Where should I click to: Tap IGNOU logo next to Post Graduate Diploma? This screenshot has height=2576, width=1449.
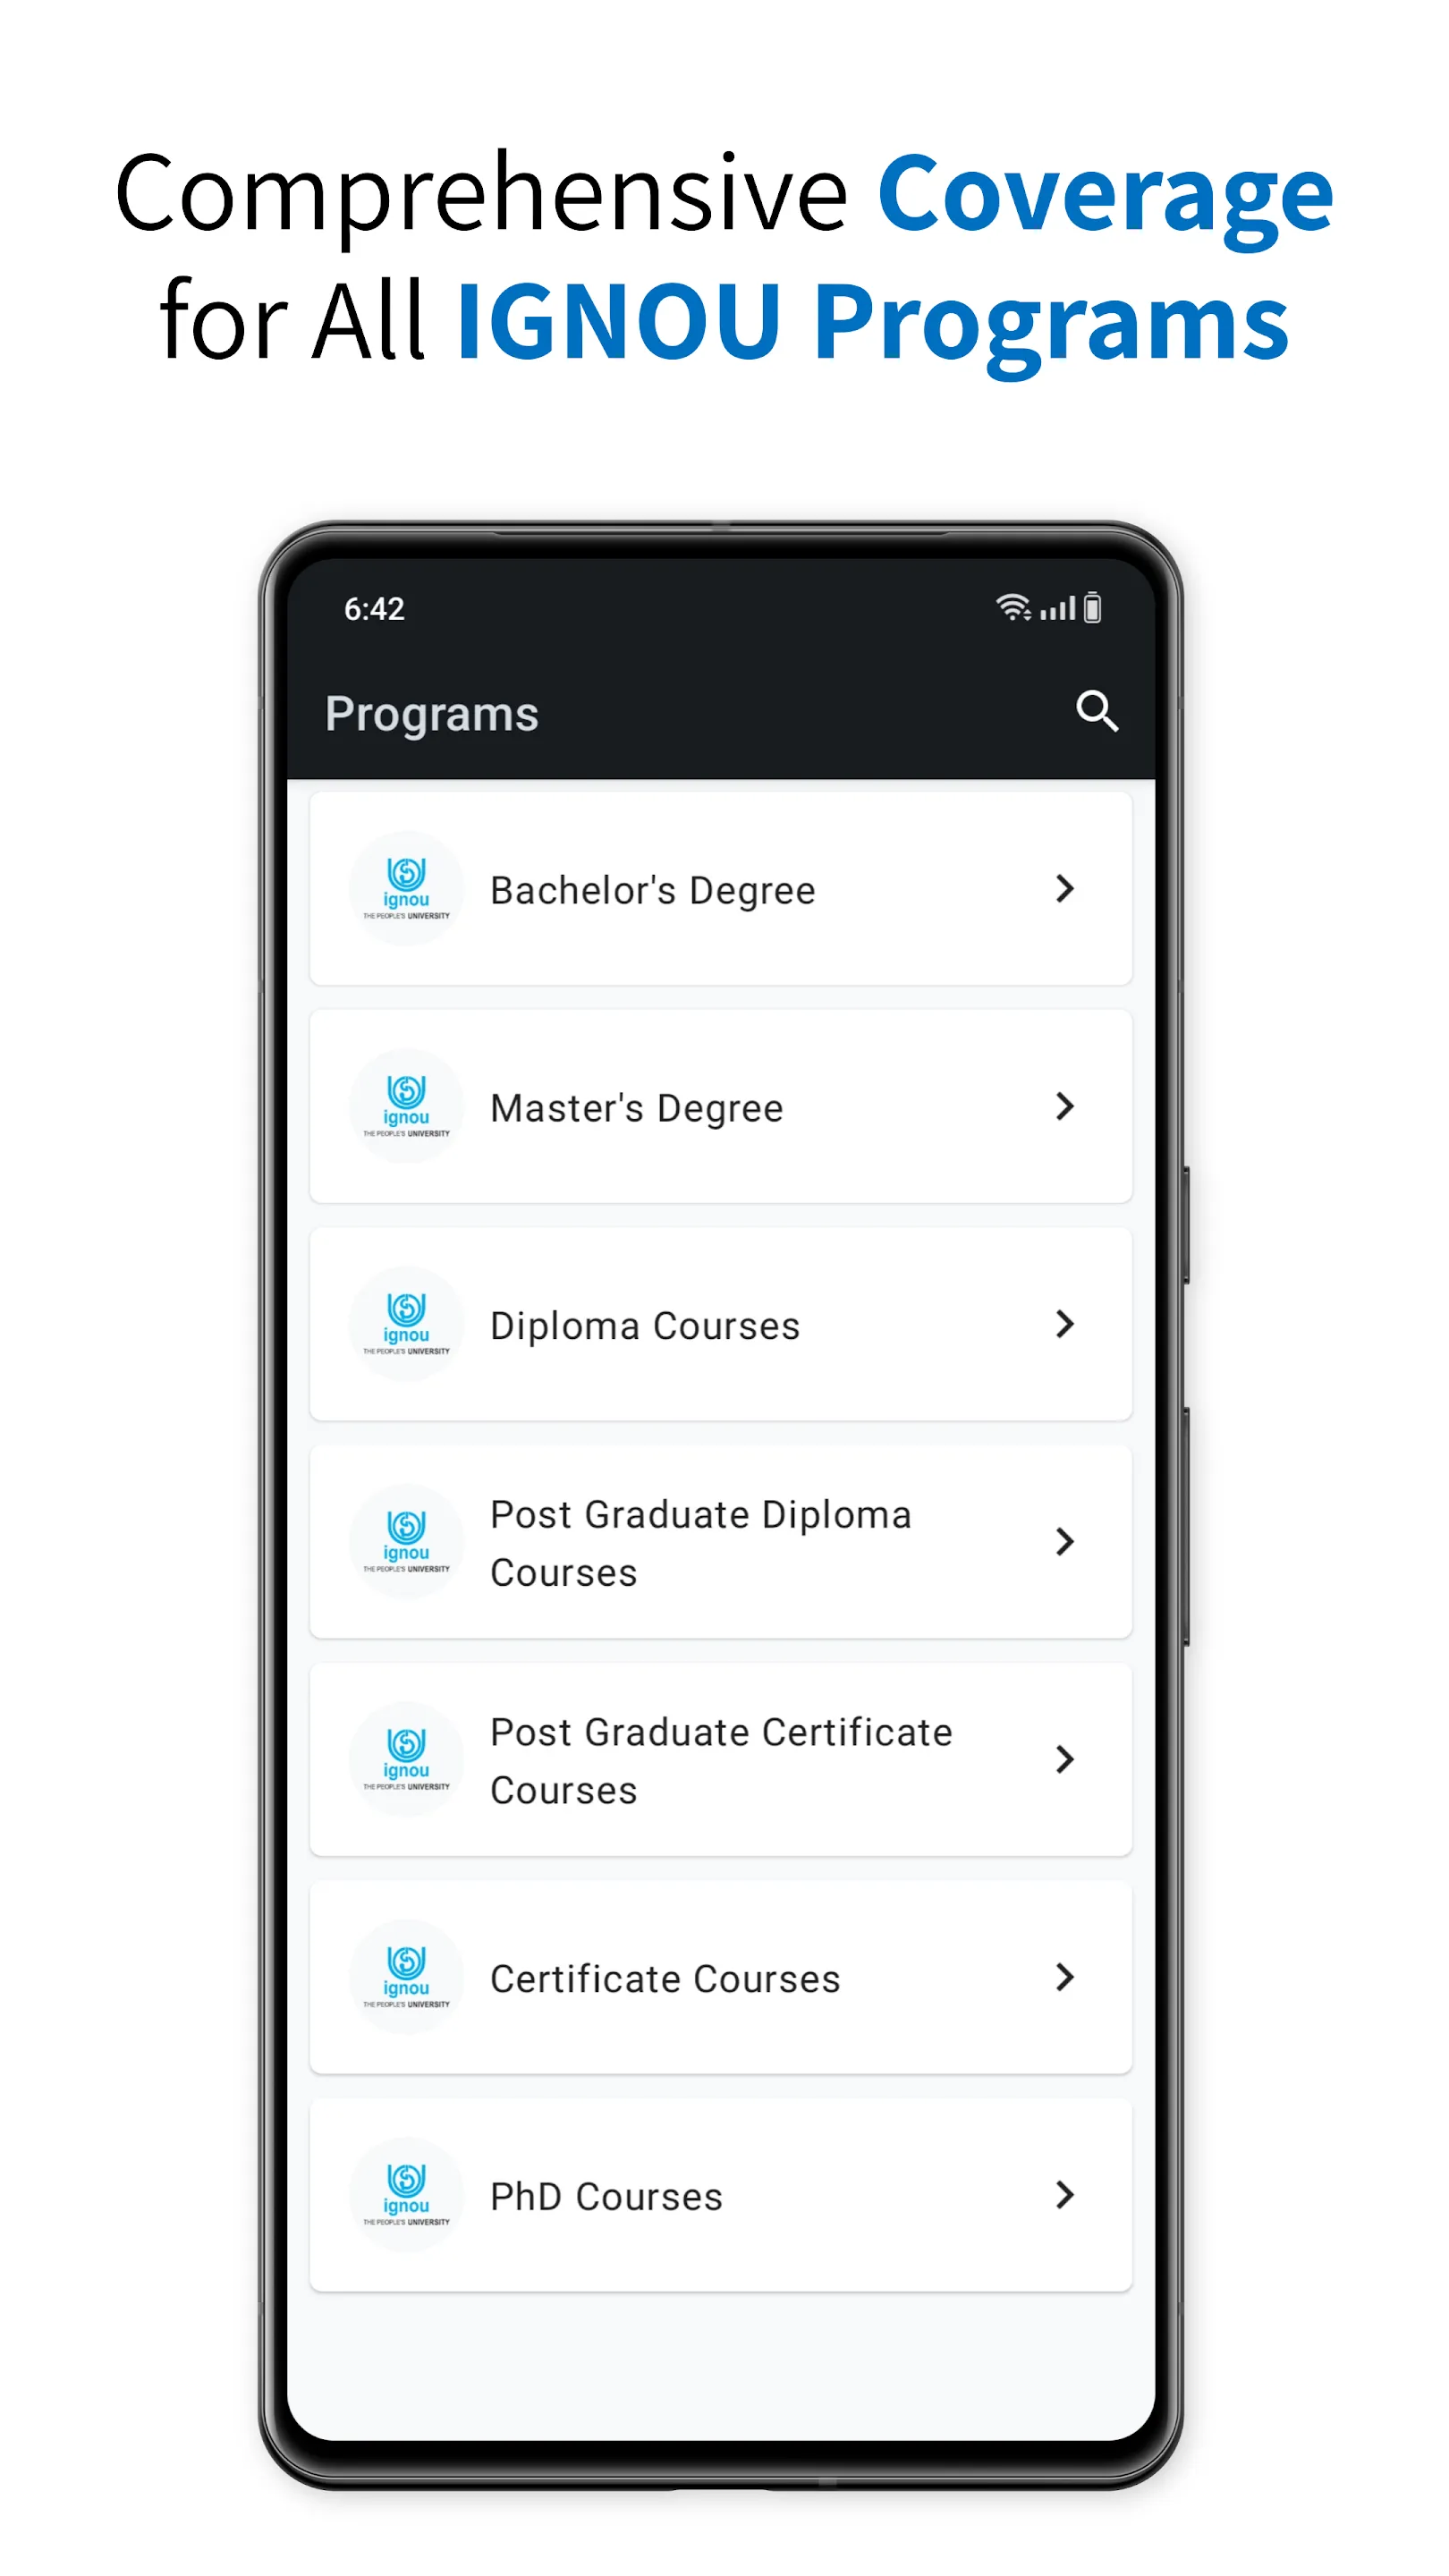406,1541
